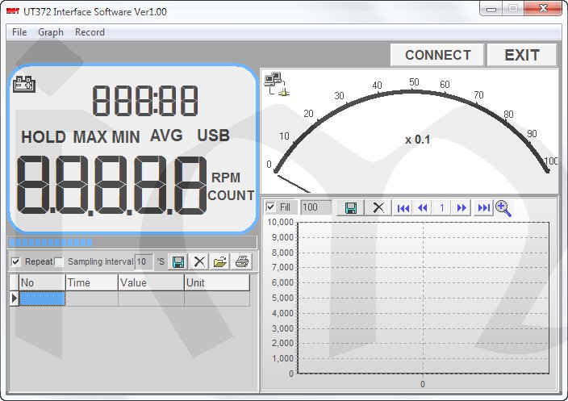
Task: Open the File menu
Action: coord(19,32)
